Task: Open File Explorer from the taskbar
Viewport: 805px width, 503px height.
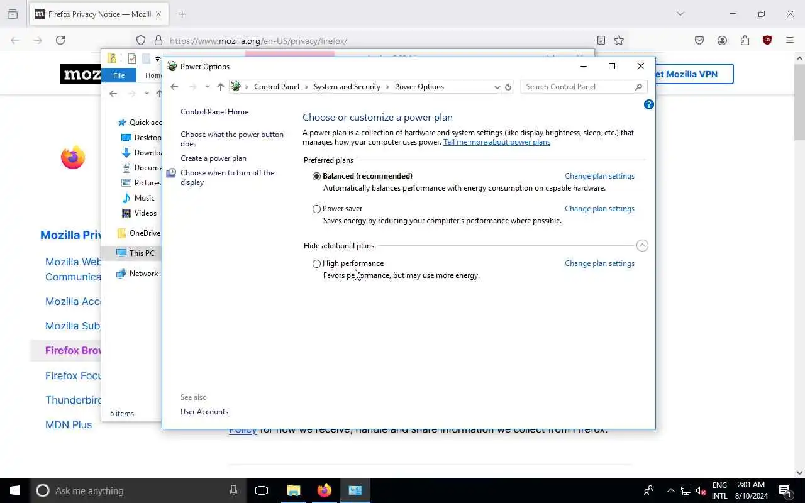Action: pyautogui.click(x=294, y=490)
